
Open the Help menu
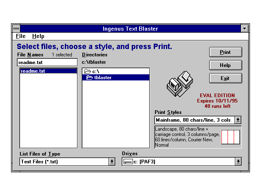click(x=38, y=36)
